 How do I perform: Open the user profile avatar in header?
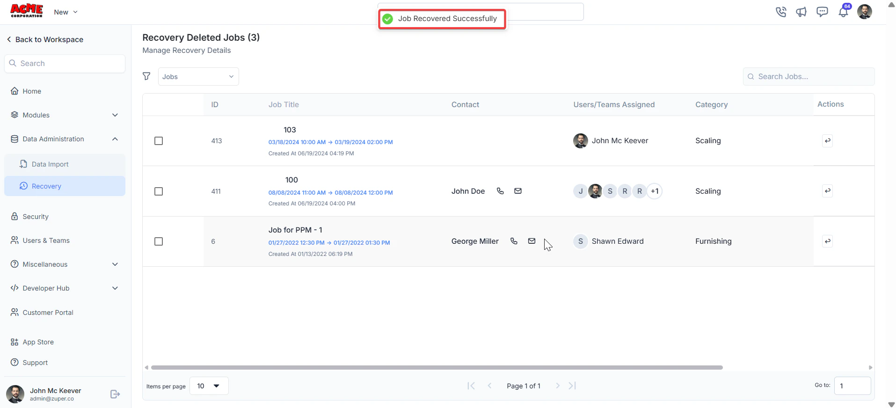[x=865, y=12]
